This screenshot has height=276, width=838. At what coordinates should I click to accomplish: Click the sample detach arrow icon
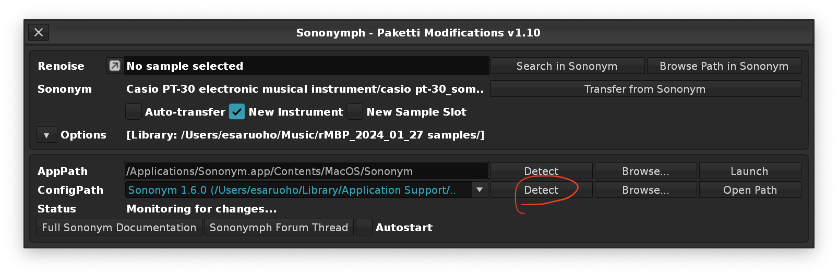pos(114,66)
